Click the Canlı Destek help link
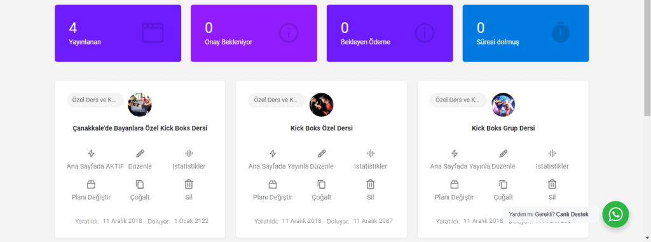This screenshot has height=242, width=651. (x=572, y=215)
